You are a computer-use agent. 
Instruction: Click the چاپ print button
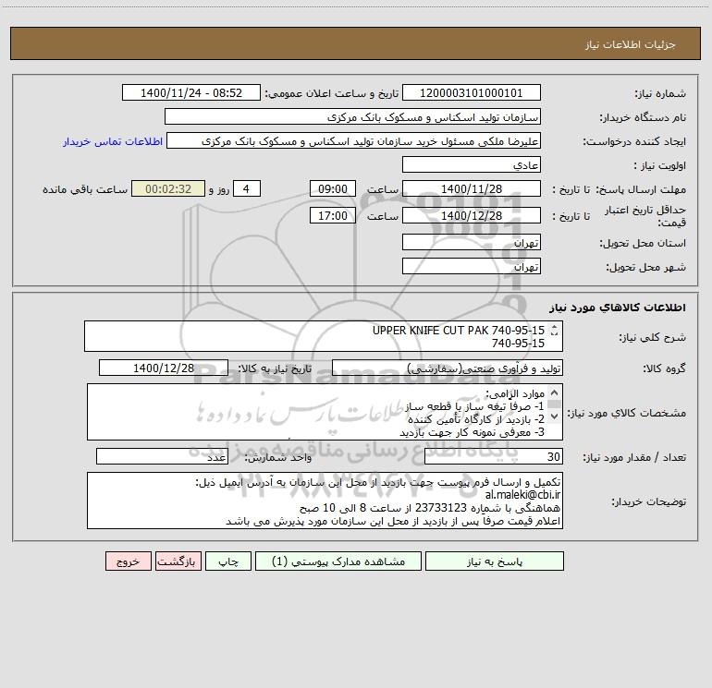[x=228, y=561]
